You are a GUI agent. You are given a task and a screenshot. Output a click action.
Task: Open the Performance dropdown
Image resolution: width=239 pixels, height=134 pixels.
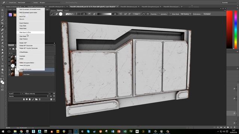tap(198, 14)
